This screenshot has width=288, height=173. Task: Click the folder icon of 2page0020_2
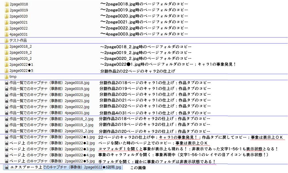7,59
